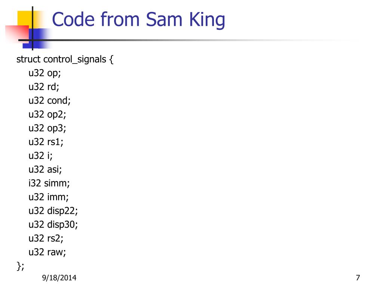Screen dimensions: 383x287
Task: Click the 'u32 i;' line
Action: pos(40,156)
